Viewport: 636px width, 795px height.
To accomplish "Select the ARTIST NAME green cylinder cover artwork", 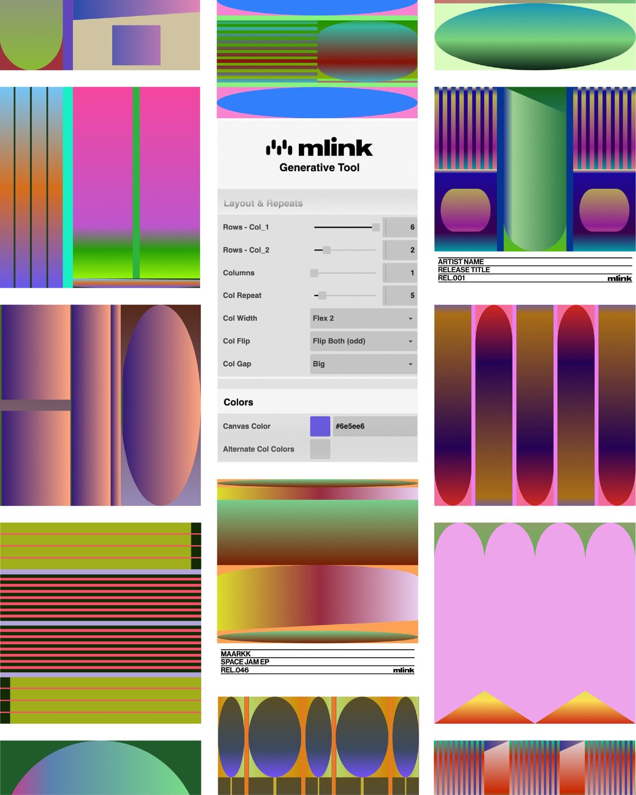I will point(535,169).
